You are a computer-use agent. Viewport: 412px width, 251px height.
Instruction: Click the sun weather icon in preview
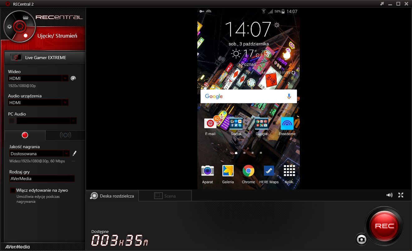pyautogui.click(x=236, y=54)
